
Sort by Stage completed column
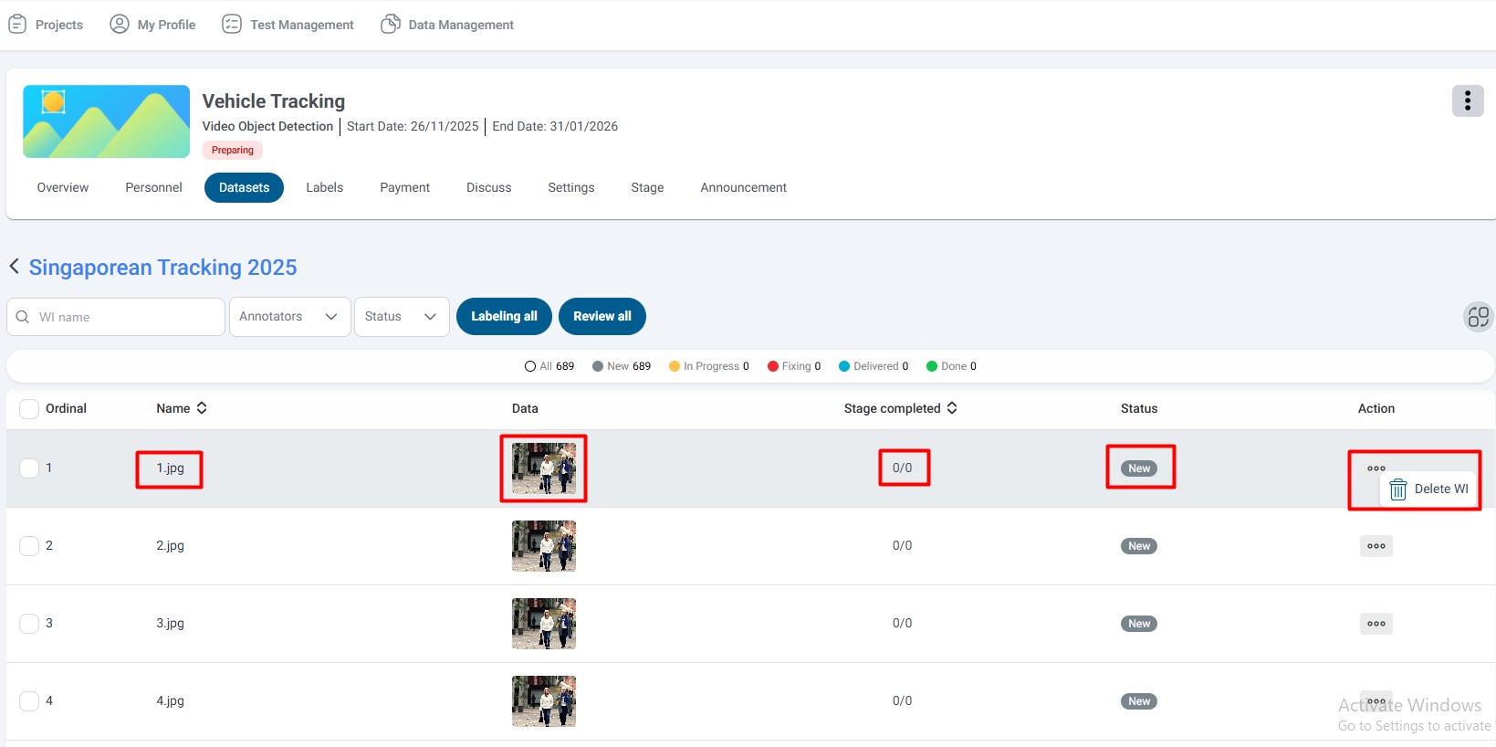tap(952, 408)
